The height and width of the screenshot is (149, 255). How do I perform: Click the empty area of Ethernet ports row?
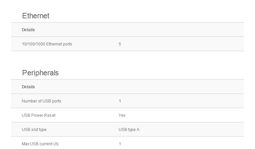pyautogui.click(x=182, y=44)
